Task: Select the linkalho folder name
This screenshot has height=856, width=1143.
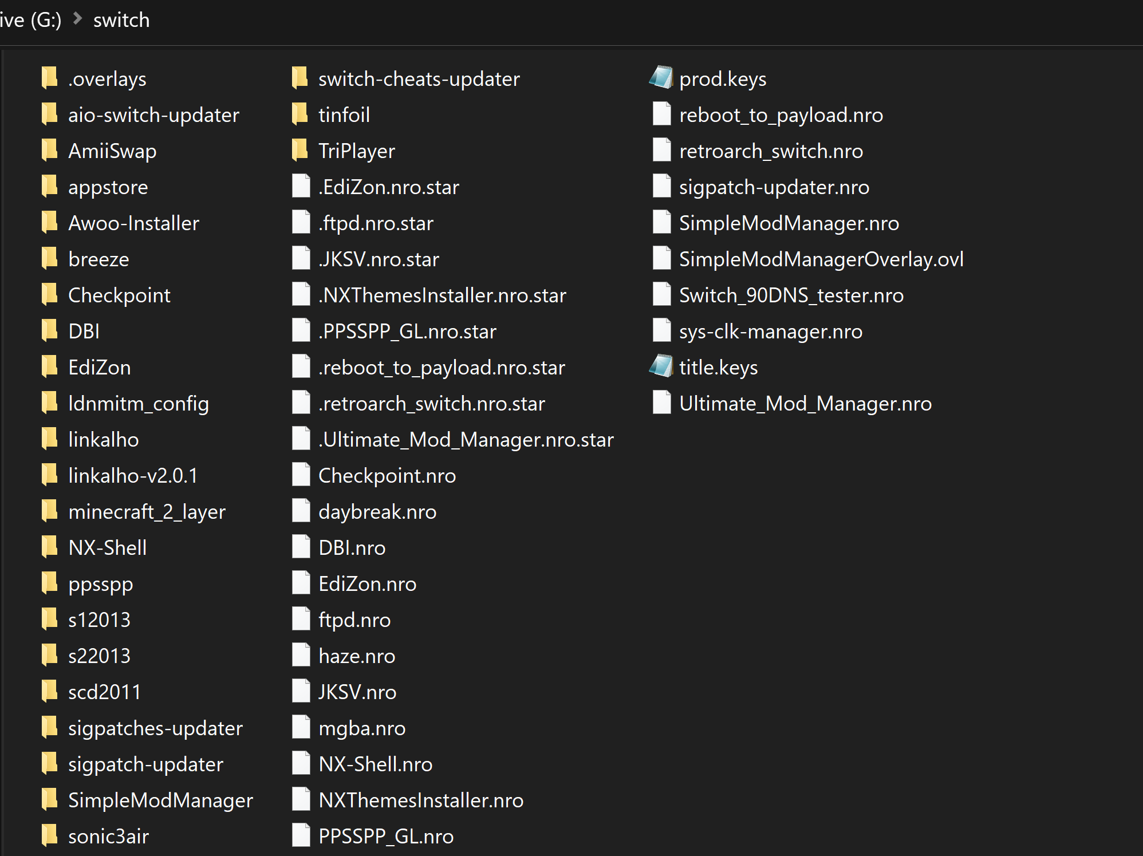Action: point(104,440)
